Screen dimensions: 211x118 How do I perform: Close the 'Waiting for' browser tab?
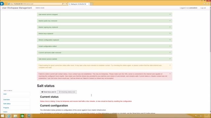pos(89,4)
